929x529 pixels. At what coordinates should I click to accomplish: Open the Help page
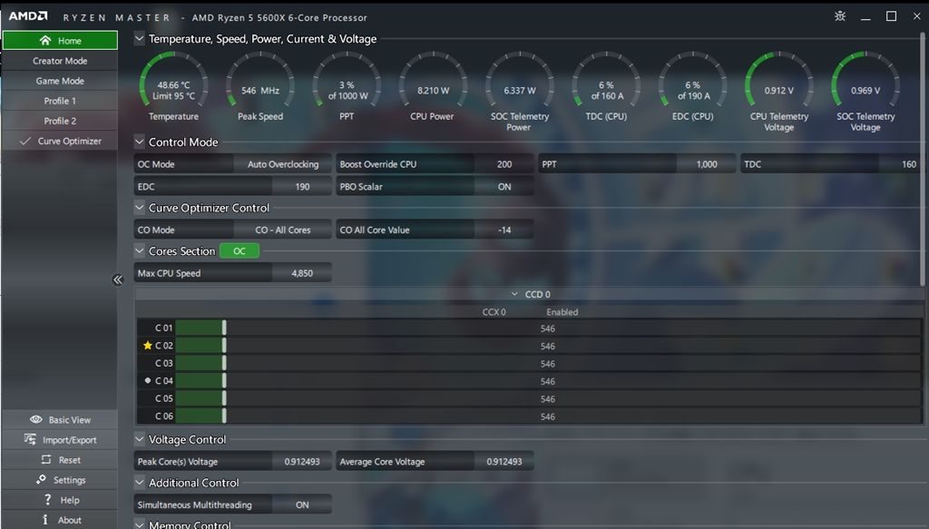click(x=60, y=500)
